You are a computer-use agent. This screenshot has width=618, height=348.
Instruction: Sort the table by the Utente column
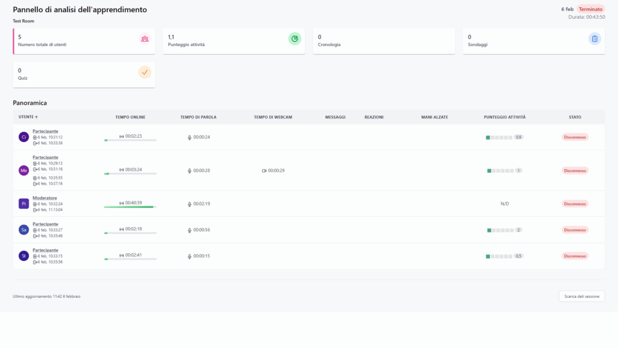click(x=28, y=117)
